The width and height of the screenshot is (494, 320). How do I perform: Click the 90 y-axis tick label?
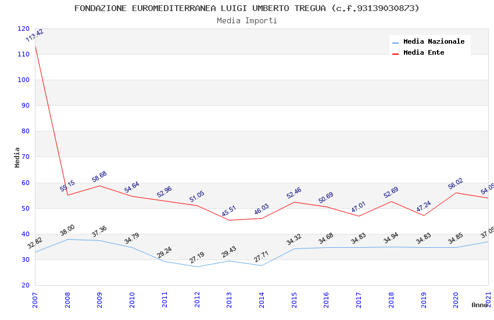(x=26, y=106)
